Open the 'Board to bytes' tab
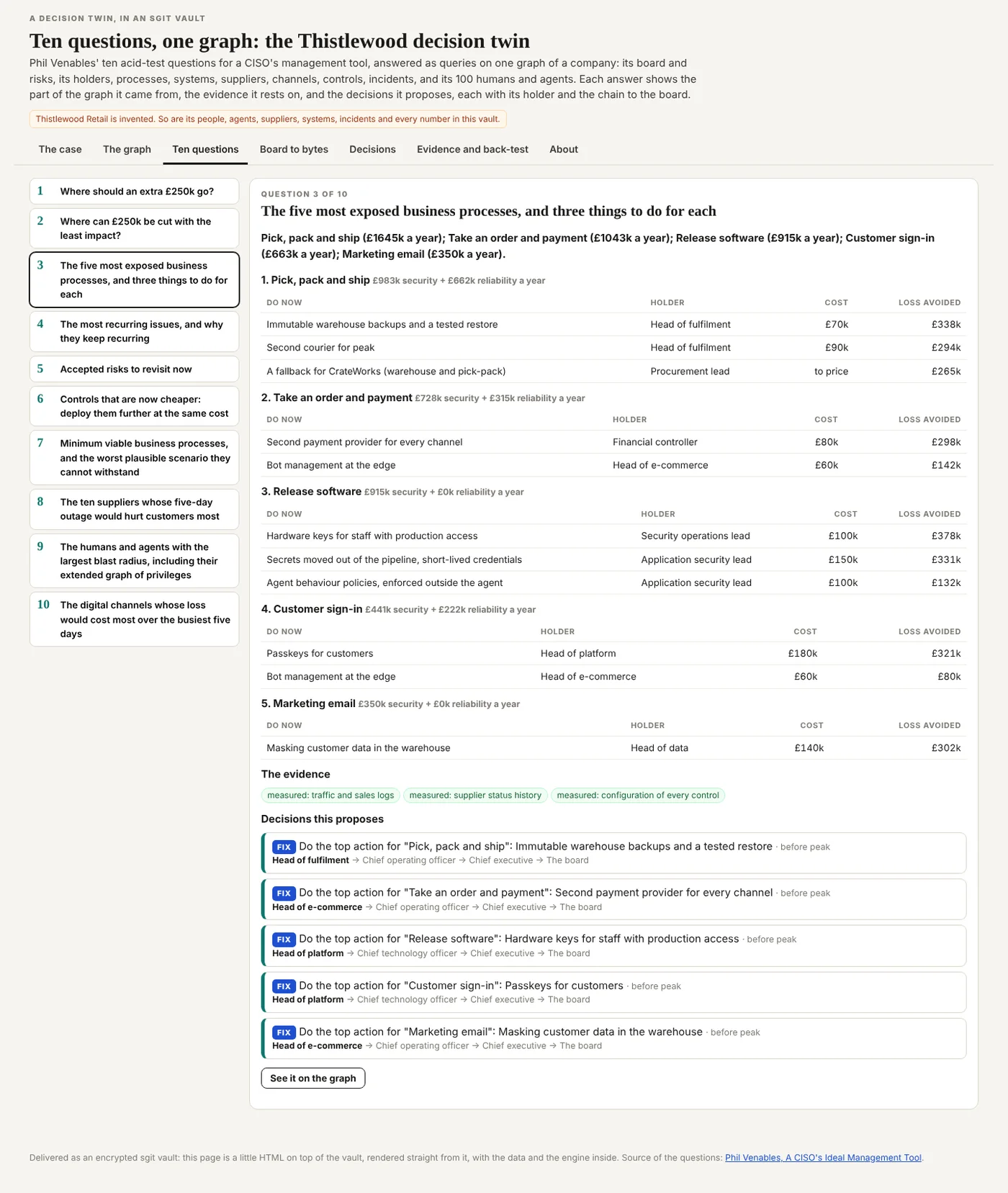1008x1193 pixels. (294, 149)
